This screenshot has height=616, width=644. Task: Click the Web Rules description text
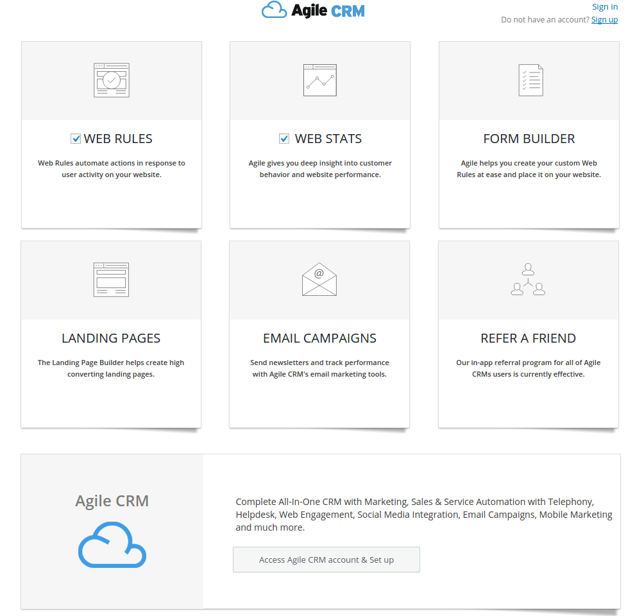coord(112,169)
